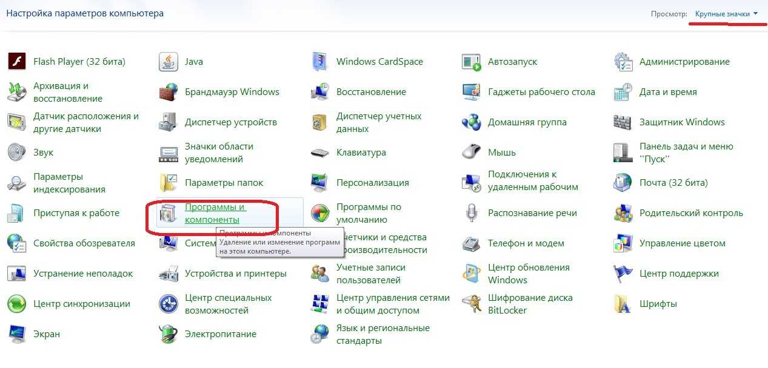Click the Дата и время clock icon
The image size is (768, 368).
[623, 92]
